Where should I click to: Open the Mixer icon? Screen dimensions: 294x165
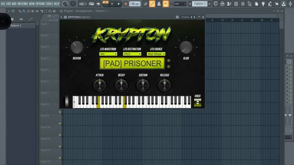[x=243, y=4]
